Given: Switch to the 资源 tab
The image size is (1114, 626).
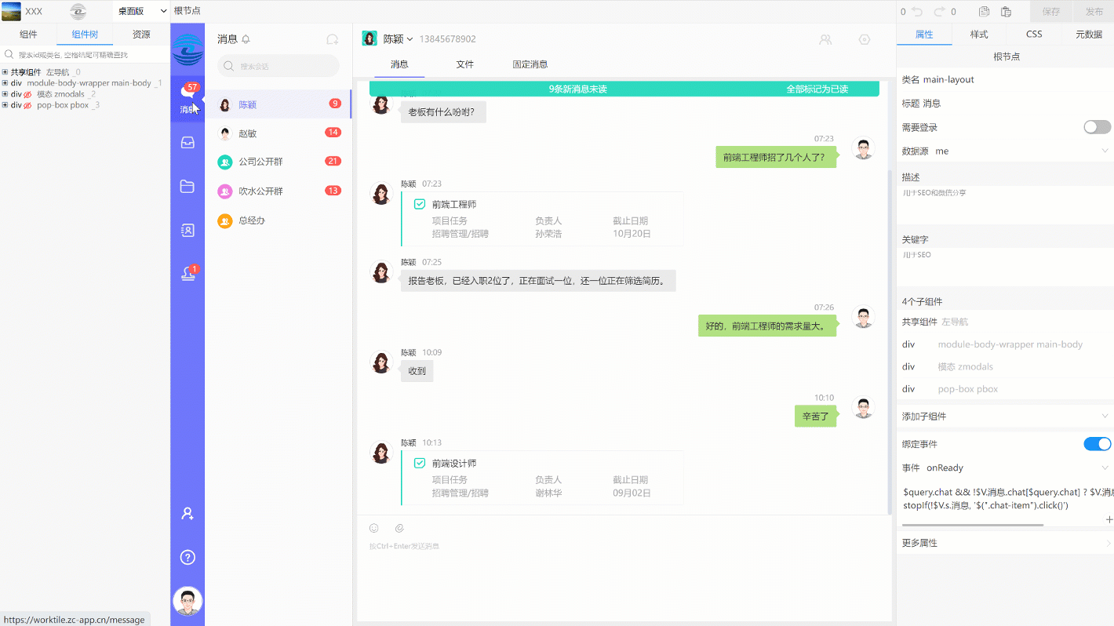Looking at the screenshot, I should click(x=141, y=35).
